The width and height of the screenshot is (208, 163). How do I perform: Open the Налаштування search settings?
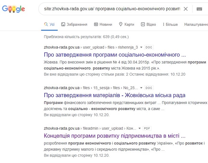click(x=196, y=25)
